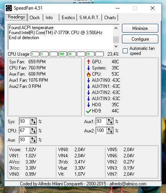Click the 'Found ACPI temperature' log line
Viewport: 166px width, 193px height.
coord(31,28)
